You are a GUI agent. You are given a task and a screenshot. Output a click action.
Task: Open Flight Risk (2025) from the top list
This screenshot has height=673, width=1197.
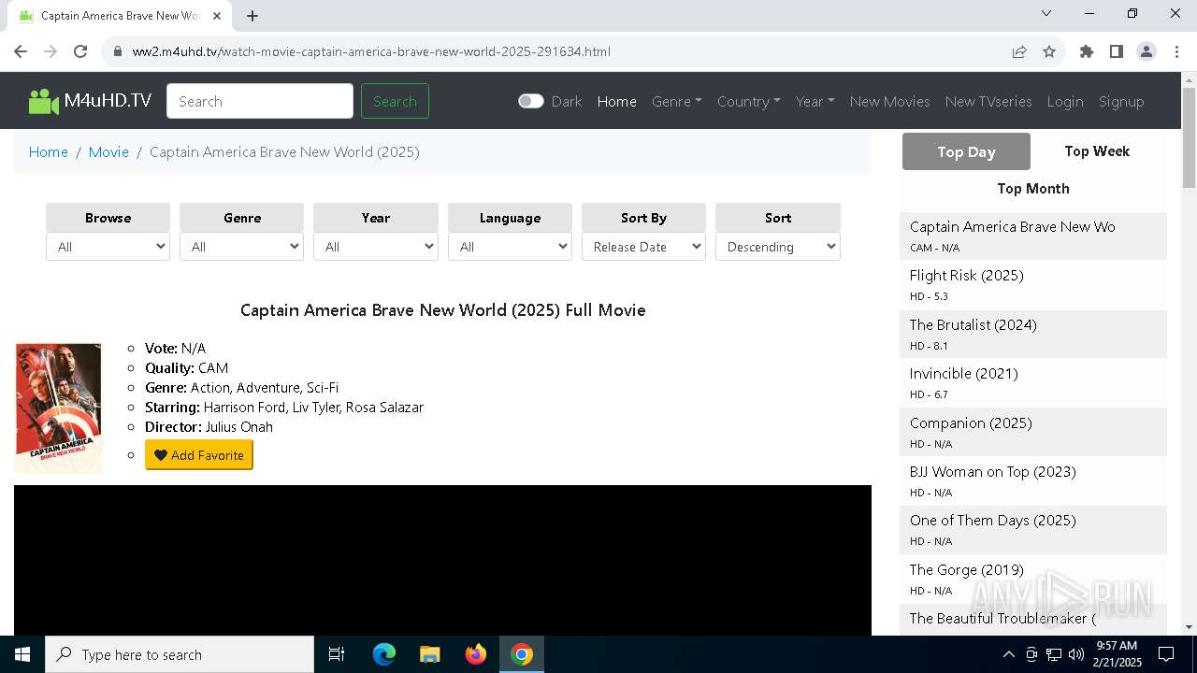[x=967, y=276]
